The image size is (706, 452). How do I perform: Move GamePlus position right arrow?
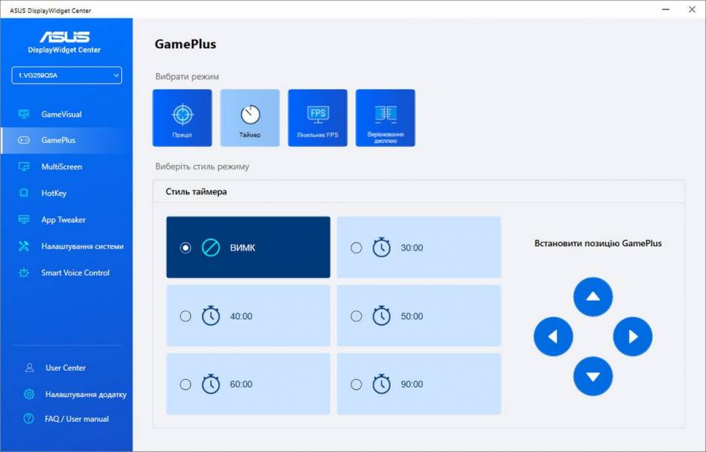pos(632,337)
